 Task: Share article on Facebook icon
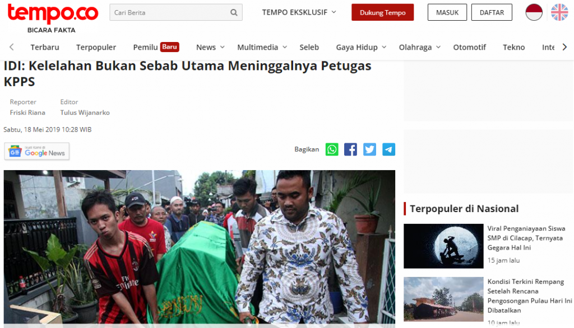(x=350, y=149)
